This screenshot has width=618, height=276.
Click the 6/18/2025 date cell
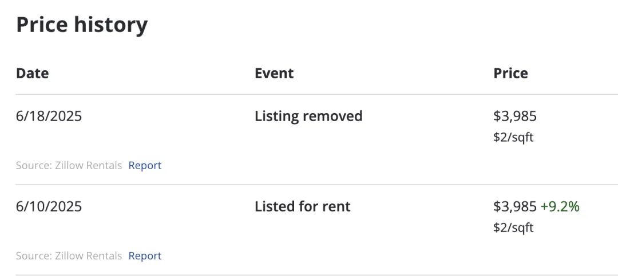[x=49, y=116]
